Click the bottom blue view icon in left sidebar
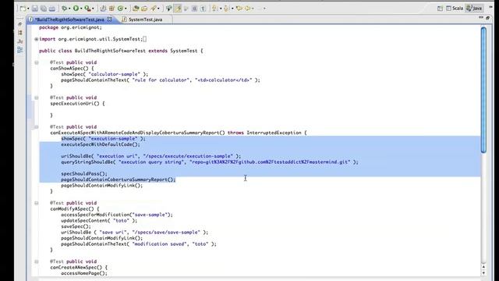This screenshot has height=281, width=499. (20, 50)
